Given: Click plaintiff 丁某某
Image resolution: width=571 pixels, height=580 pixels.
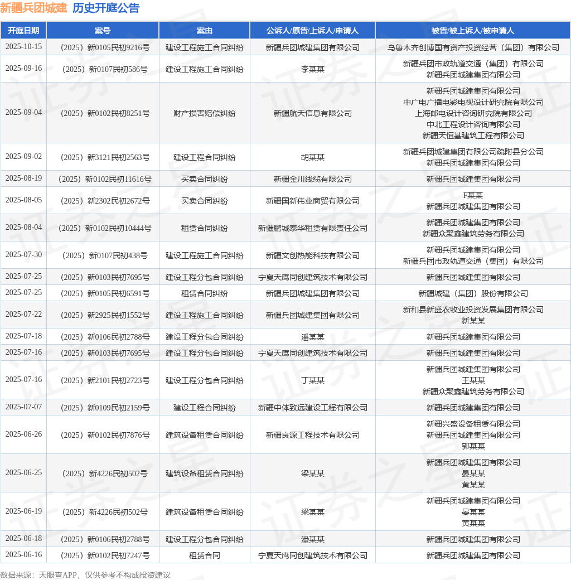Looking at the screenshot, I should 312,380.
